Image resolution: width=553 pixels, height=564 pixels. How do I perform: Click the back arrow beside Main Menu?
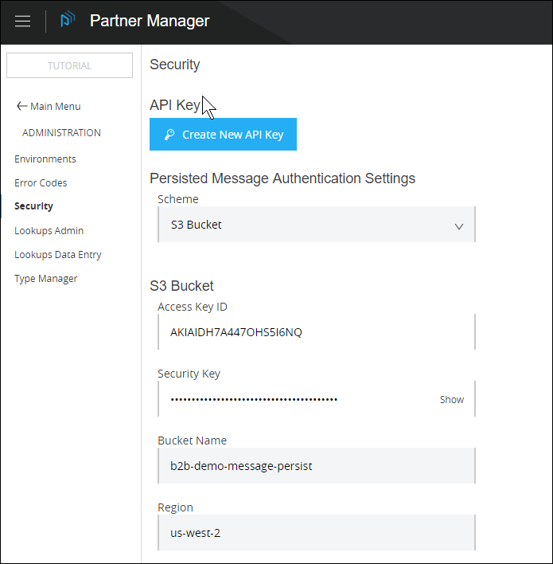tap(21, 107)
